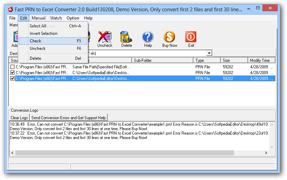287x180 pixels.
Task: Click the destination format input field
Action: tap(147, 53)
